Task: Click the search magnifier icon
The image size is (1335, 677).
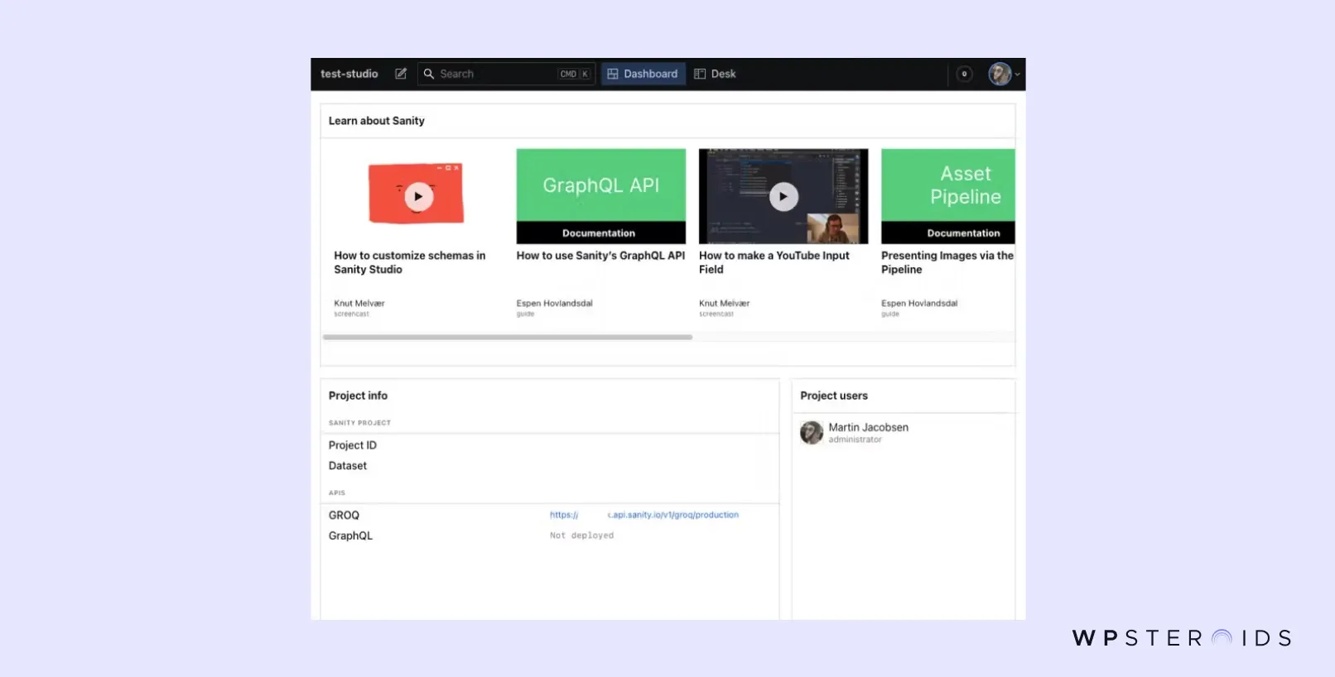Action: coord(429,74)
